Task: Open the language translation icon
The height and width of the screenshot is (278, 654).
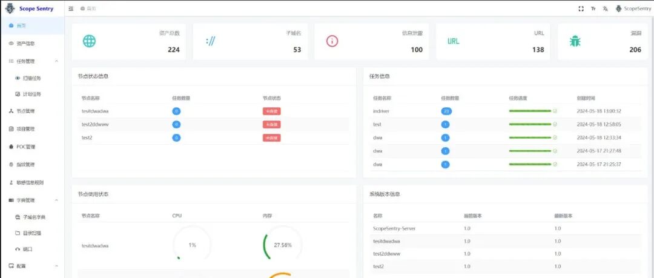Action: [x=605, y=8]
